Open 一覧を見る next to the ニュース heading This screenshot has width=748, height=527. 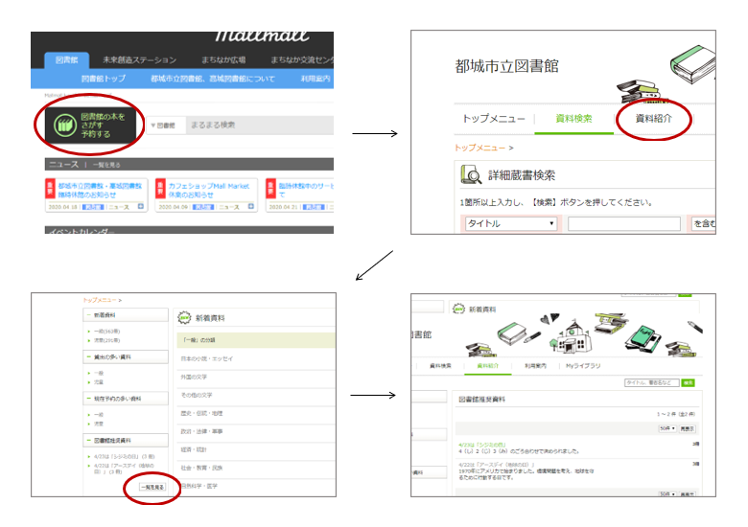coord(106,165)
